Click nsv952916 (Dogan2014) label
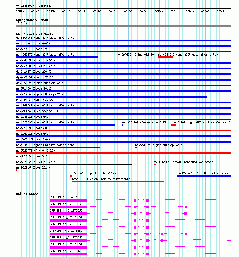Screen dimensions: 239x257 33,167
